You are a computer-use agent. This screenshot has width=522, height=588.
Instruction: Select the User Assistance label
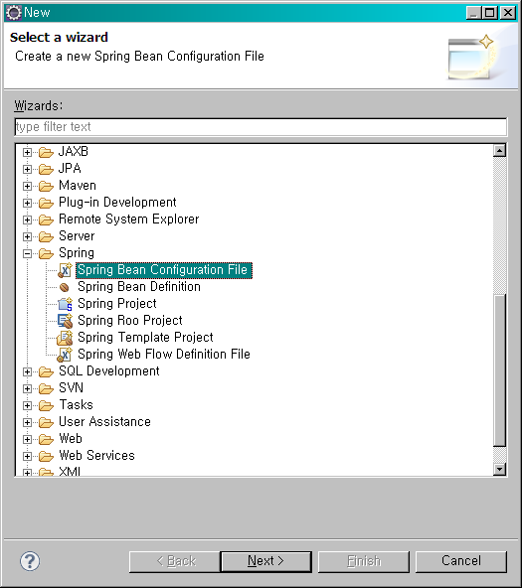click(x=104, y=422)
